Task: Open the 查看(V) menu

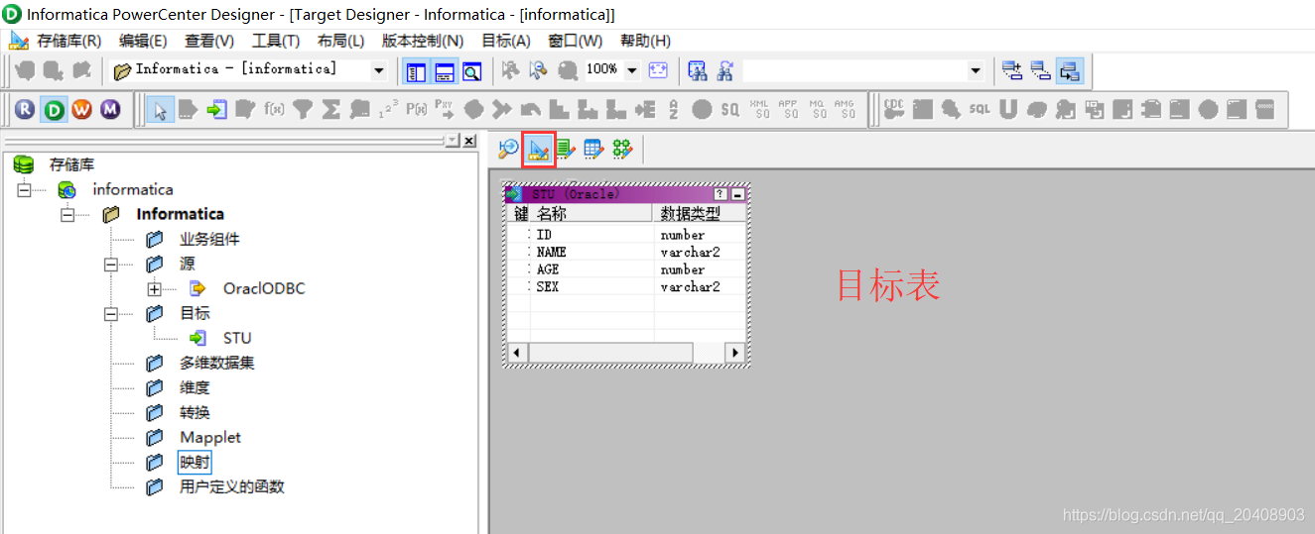Action: pos(209,41)
